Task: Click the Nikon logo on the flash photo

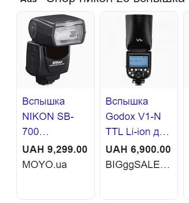Action: click(x=57, y=63)
